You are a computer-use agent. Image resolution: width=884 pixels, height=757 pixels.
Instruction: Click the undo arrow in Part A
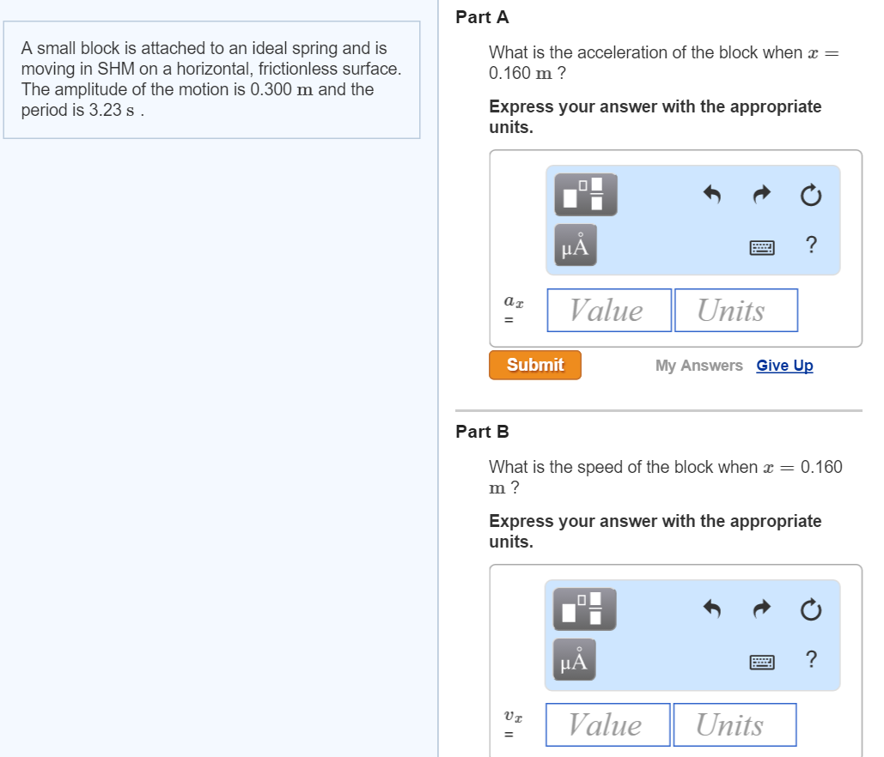coord(711,196)
